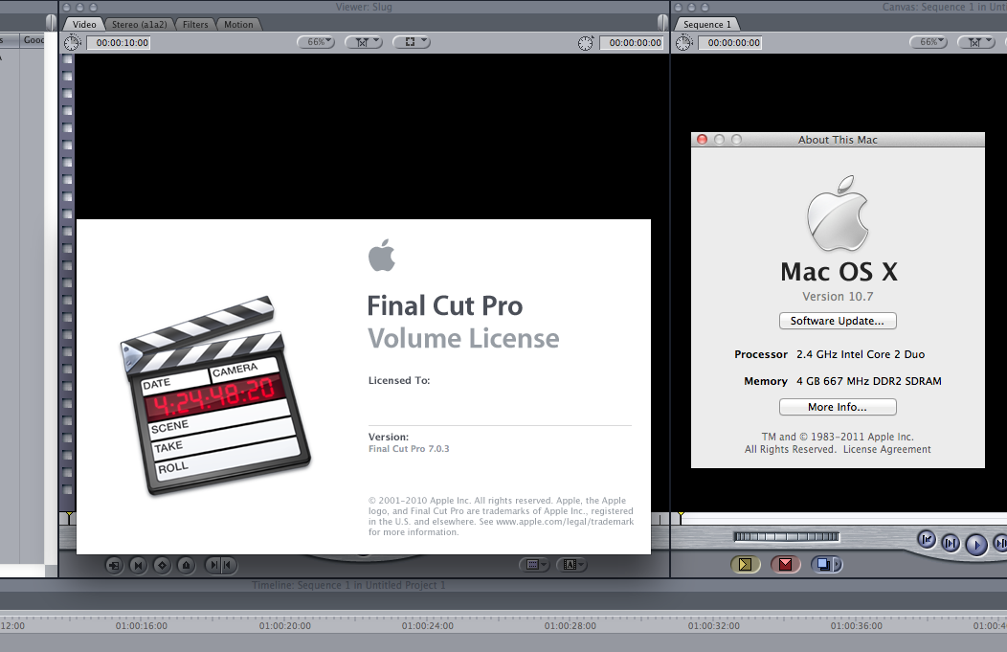Click the Canvas jog control wheel

coord(786,537)
